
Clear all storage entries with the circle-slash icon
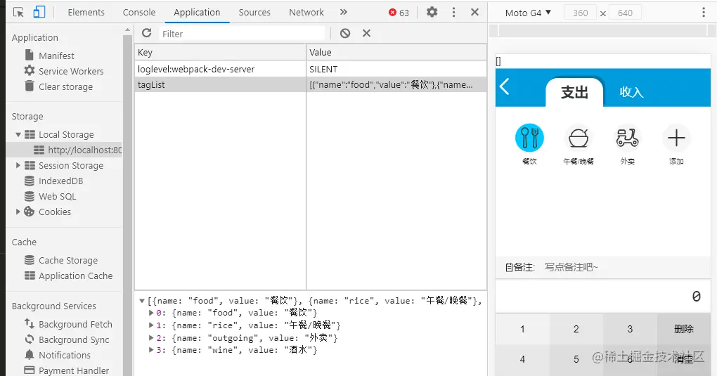pyautogui.click(x=345, y=33)
